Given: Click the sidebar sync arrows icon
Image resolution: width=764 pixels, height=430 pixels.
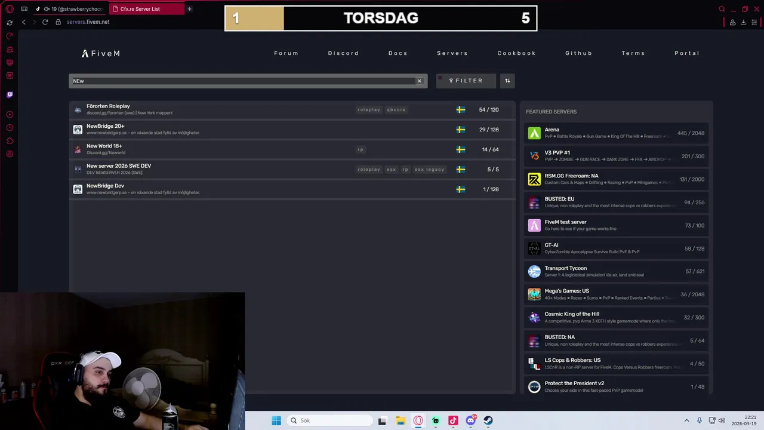Looking at the screenshot, I should (10, 22).
